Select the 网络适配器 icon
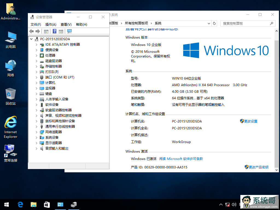The height and width of the screenshot is (210, 280). (x=42, y=132)
